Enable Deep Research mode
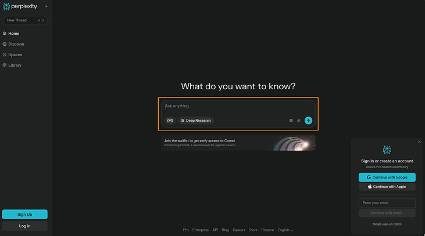The image size is (425, 236). click(x=196, y=121)
